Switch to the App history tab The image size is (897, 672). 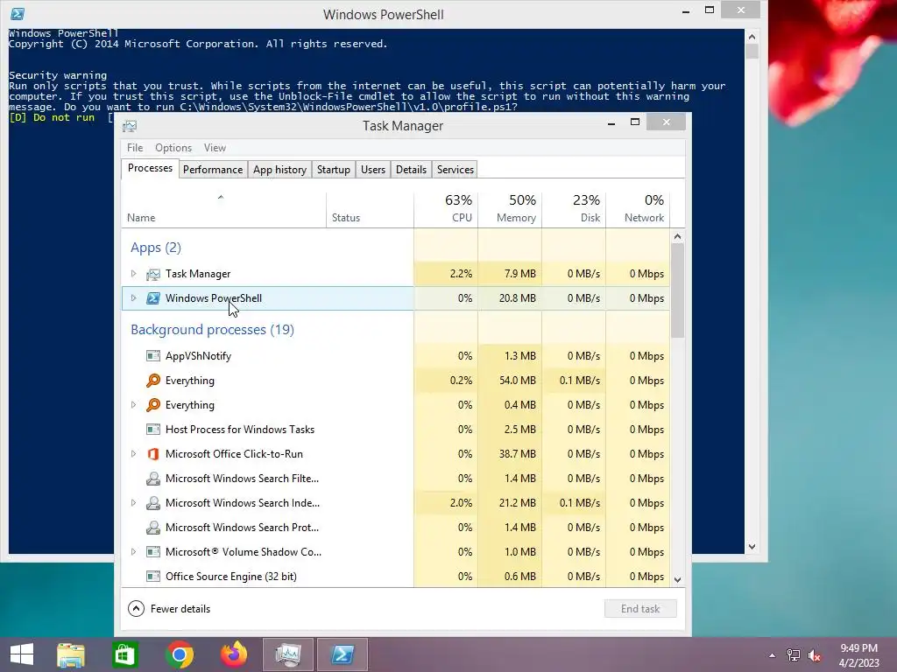pyautogui.click(x=279, y=170)
